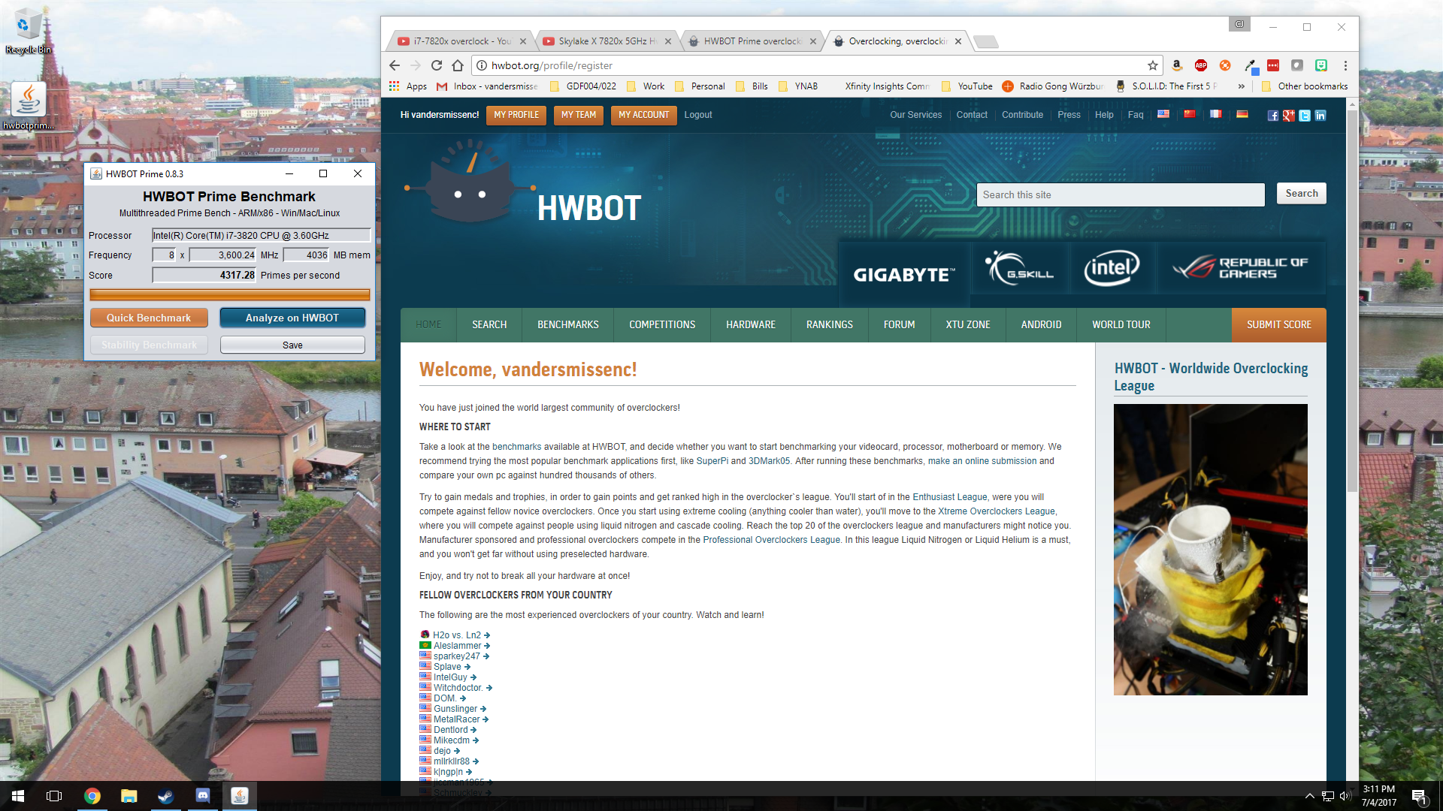1443x811 pixels.
Task: Open Task View on the taskbar
Action: coord(54,796)
